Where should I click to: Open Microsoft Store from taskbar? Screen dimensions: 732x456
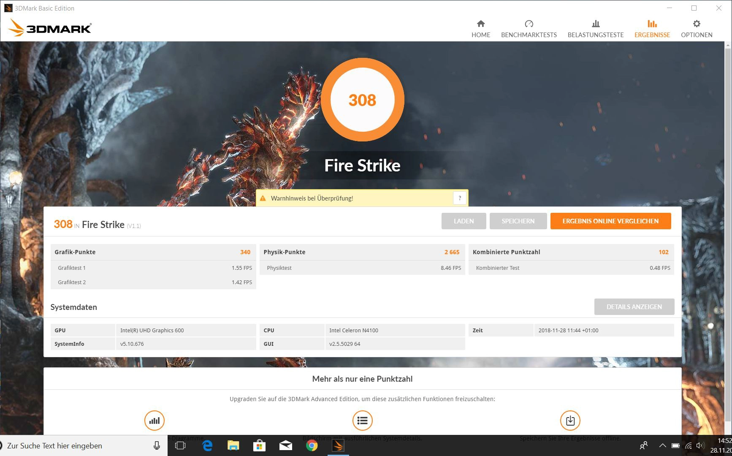(259, 445)
